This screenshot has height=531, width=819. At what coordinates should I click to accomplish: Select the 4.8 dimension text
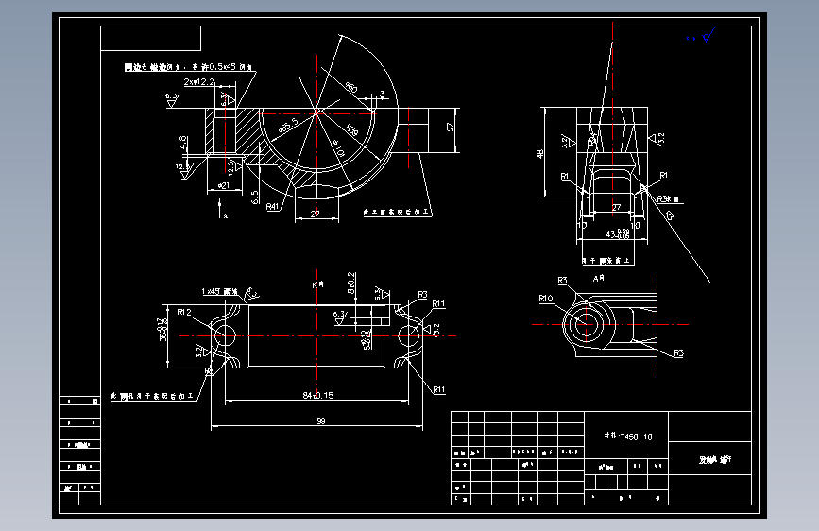tap(183, 143)
